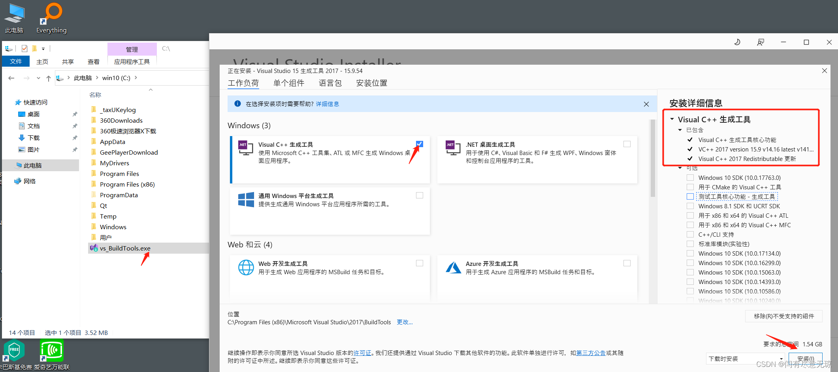Click the Web 开发生成工具 globe icon
Viewport: 838px width, 372px height.
[246, 267]
